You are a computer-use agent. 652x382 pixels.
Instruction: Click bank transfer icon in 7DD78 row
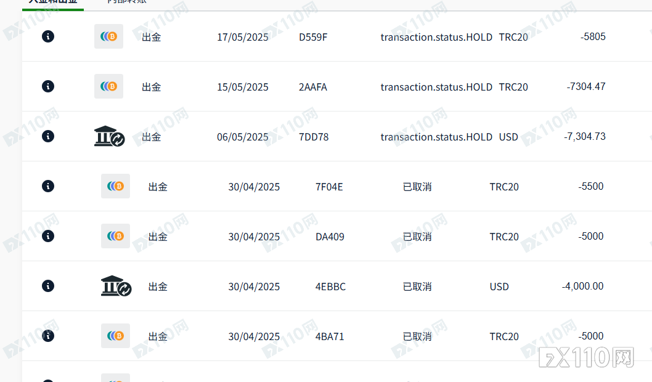pyautogui.click(x=109, y=136)
